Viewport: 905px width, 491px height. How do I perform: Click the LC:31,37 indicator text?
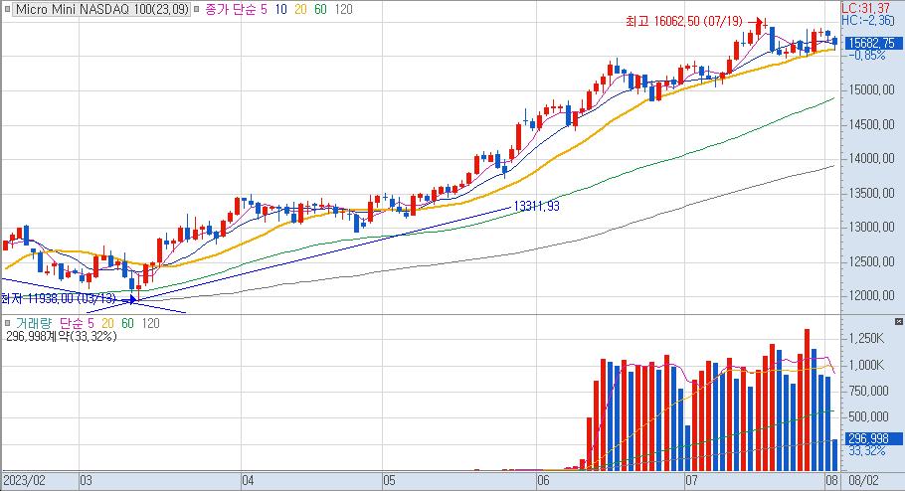[865, 8]
